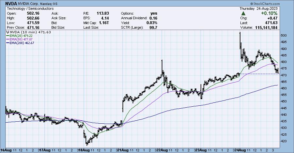Select the Mkt Cap value 1.16T
The height and width of the screenshot is (153, 294).
tap(104, 23)
